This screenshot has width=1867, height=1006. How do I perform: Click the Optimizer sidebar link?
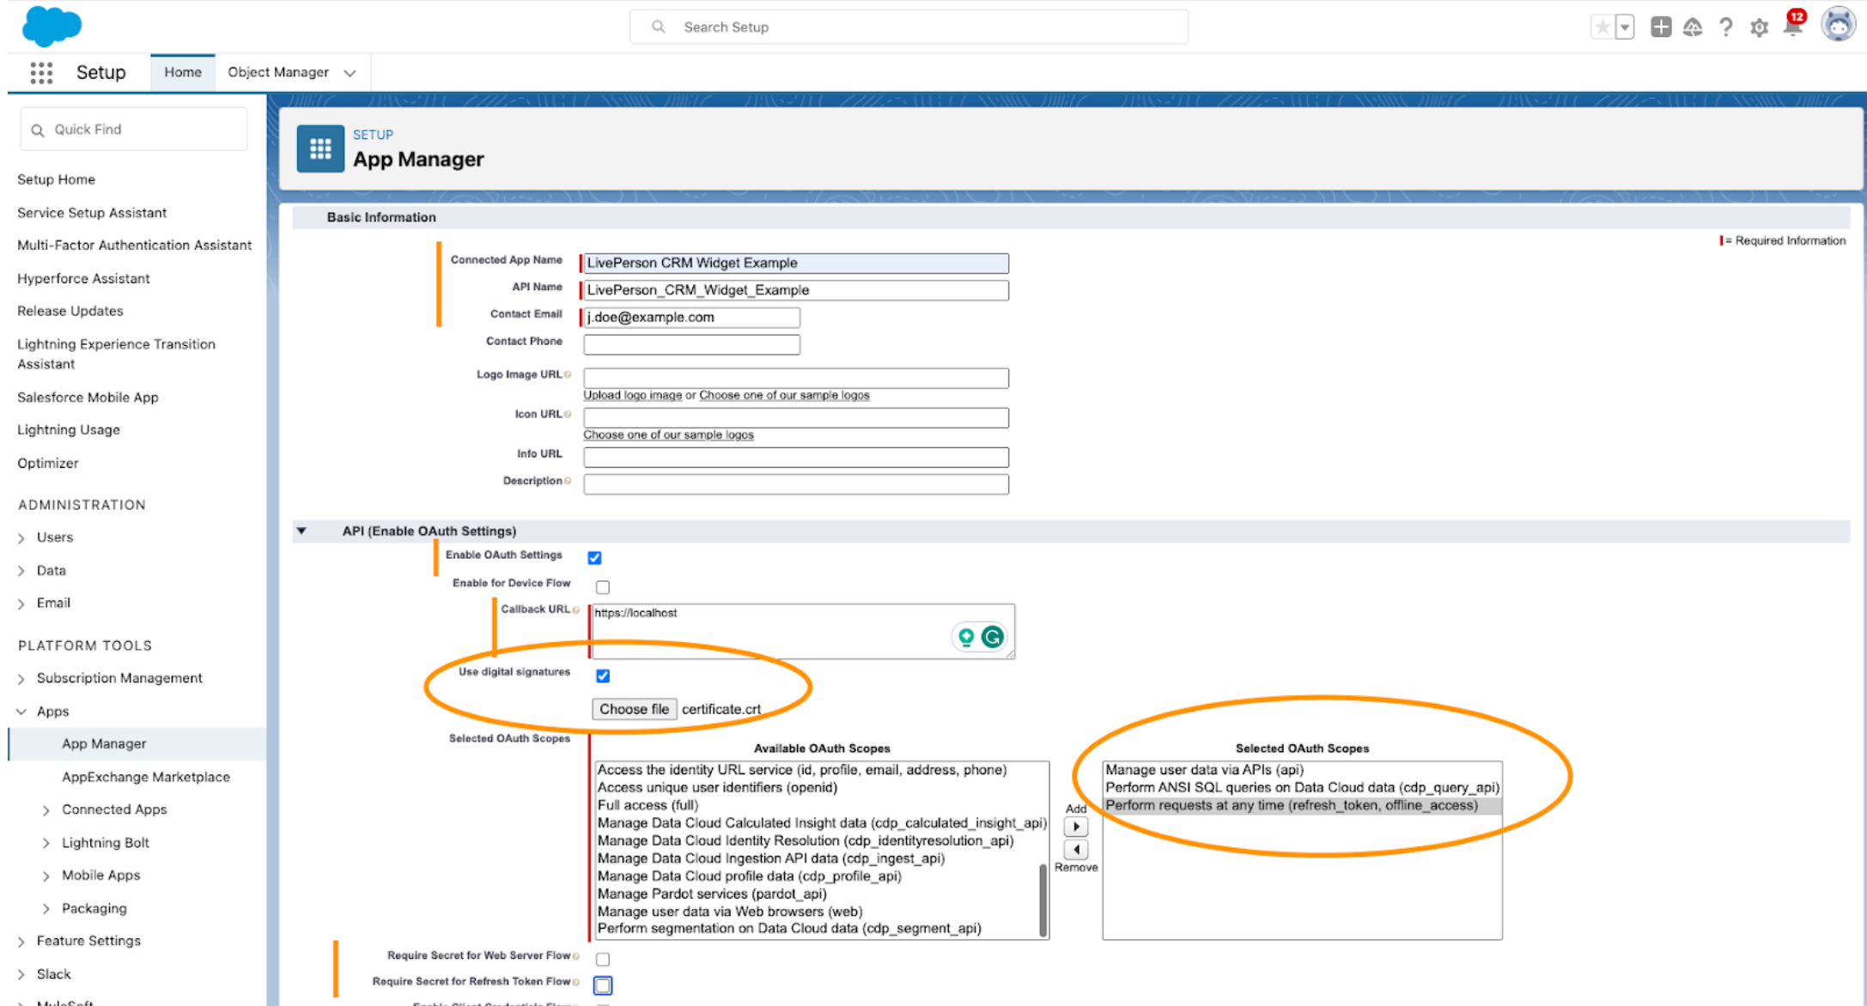pyautogui.click(x=48, y=463)
